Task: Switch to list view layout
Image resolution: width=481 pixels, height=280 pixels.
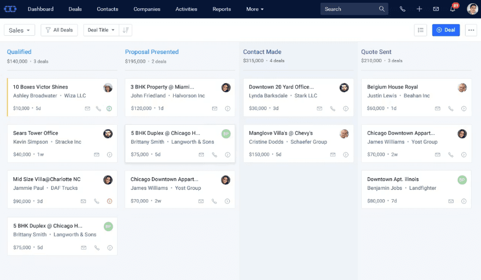Action: click(x=421, y=30)
